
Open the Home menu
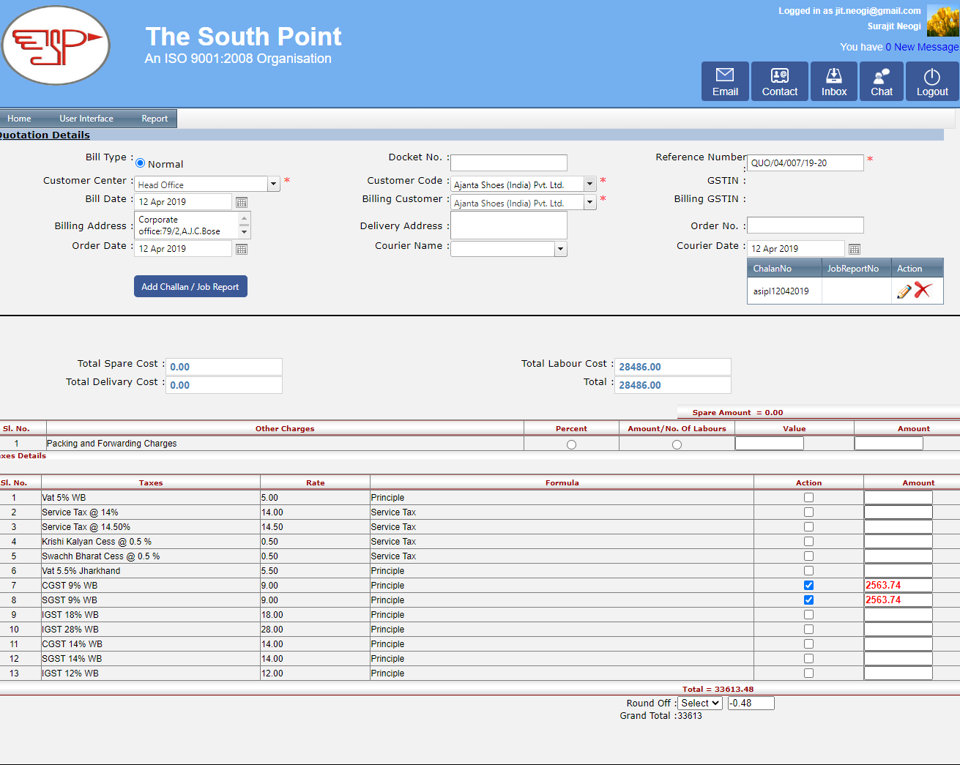(x=19, y=119)
